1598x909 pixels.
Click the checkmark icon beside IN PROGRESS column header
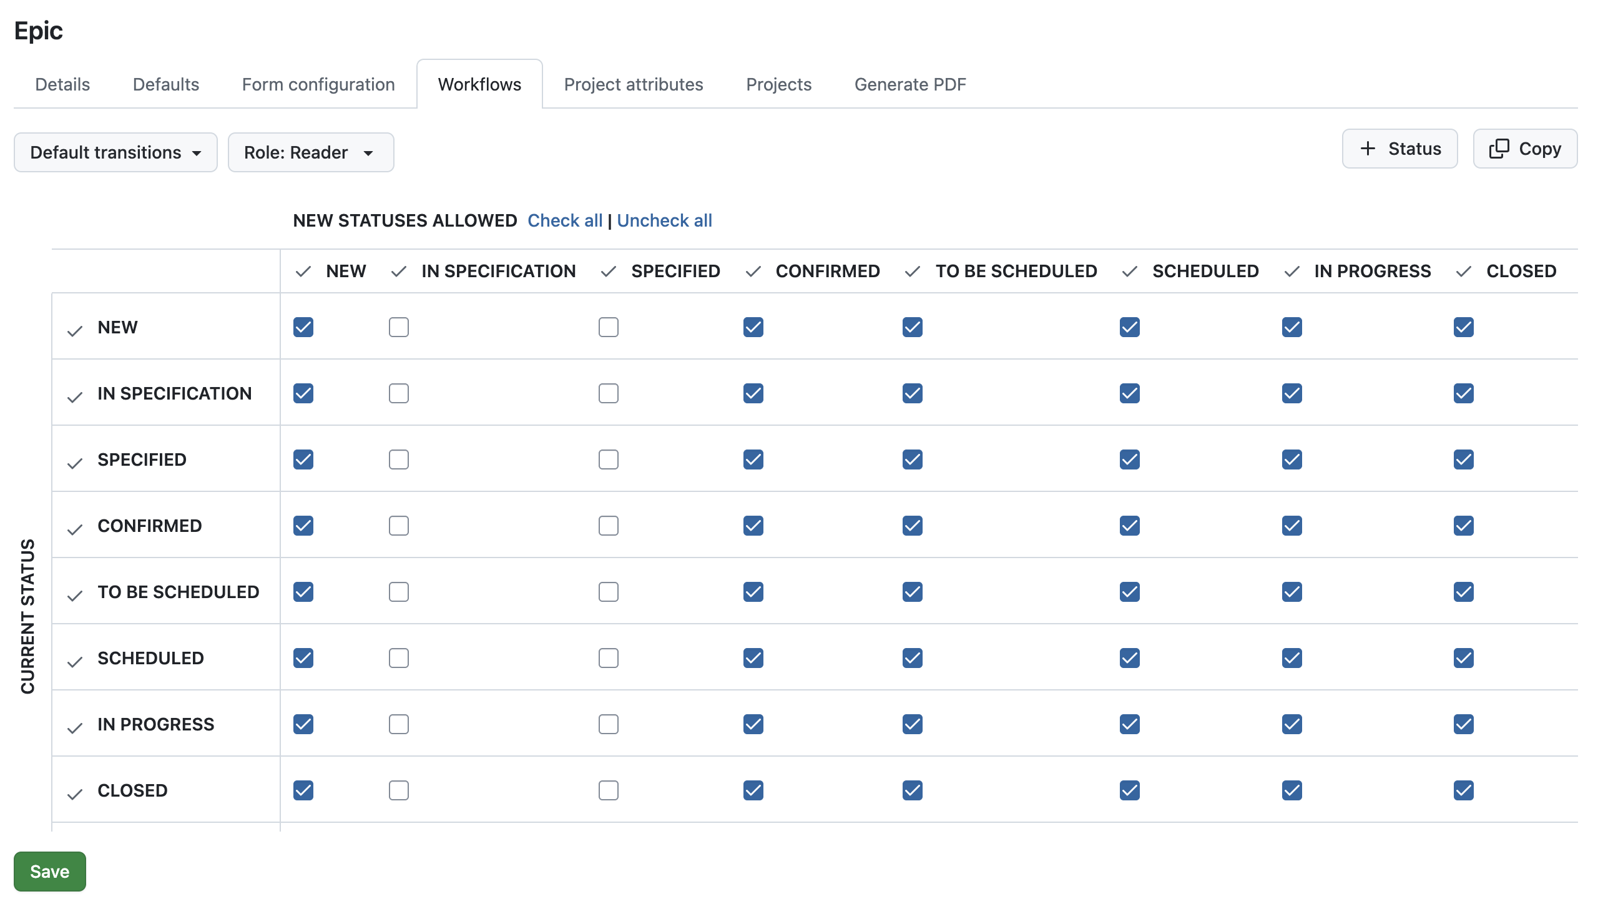1292,272
